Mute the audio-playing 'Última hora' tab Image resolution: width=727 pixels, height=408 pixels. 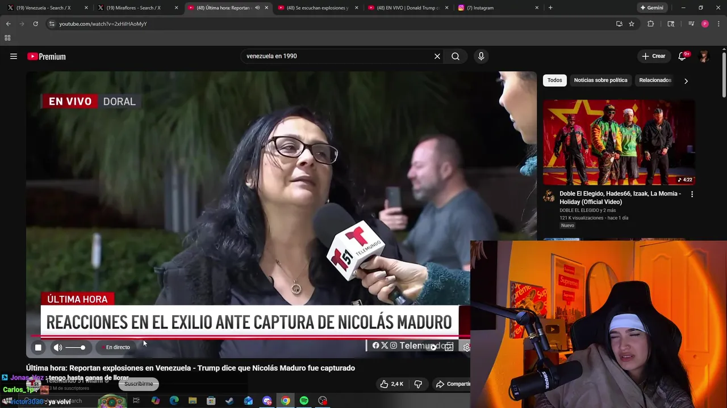coord(257,8)
